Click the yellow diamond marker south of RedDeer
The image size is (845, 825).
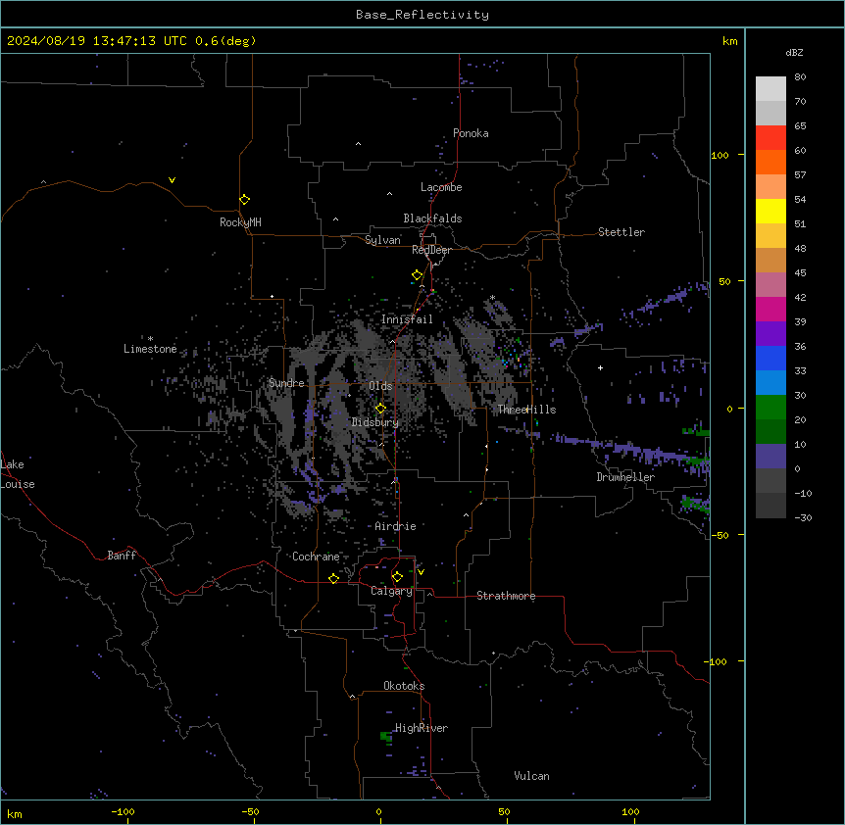point(417,274)
